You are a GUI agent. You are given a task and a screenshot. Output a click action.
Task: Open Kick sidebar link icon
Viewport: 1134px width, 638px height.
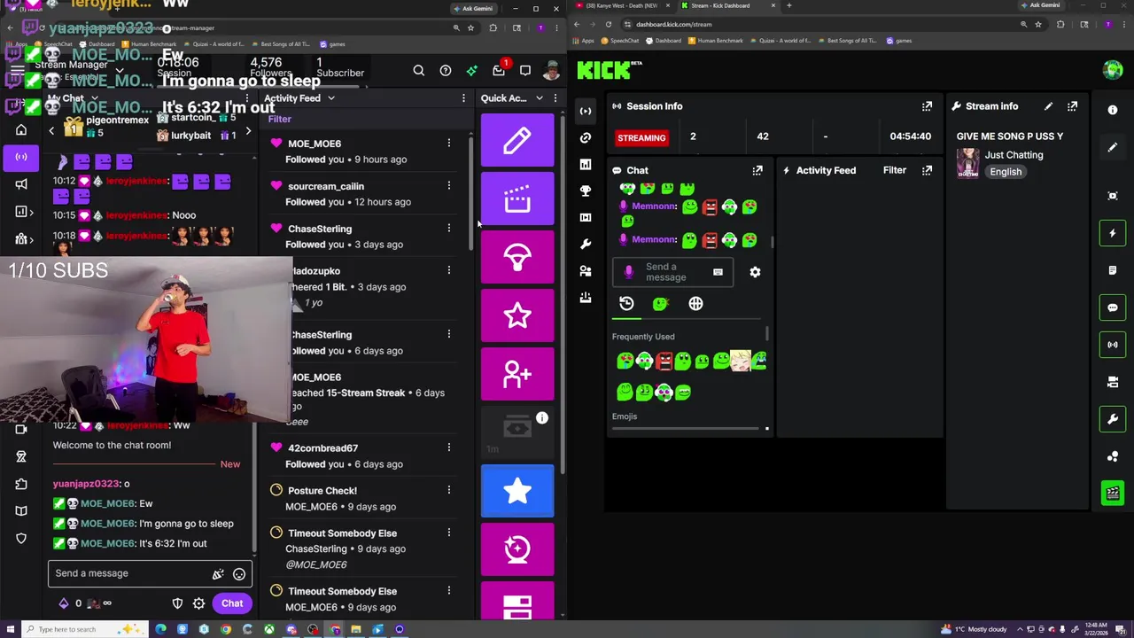click(x=586, y=137)
